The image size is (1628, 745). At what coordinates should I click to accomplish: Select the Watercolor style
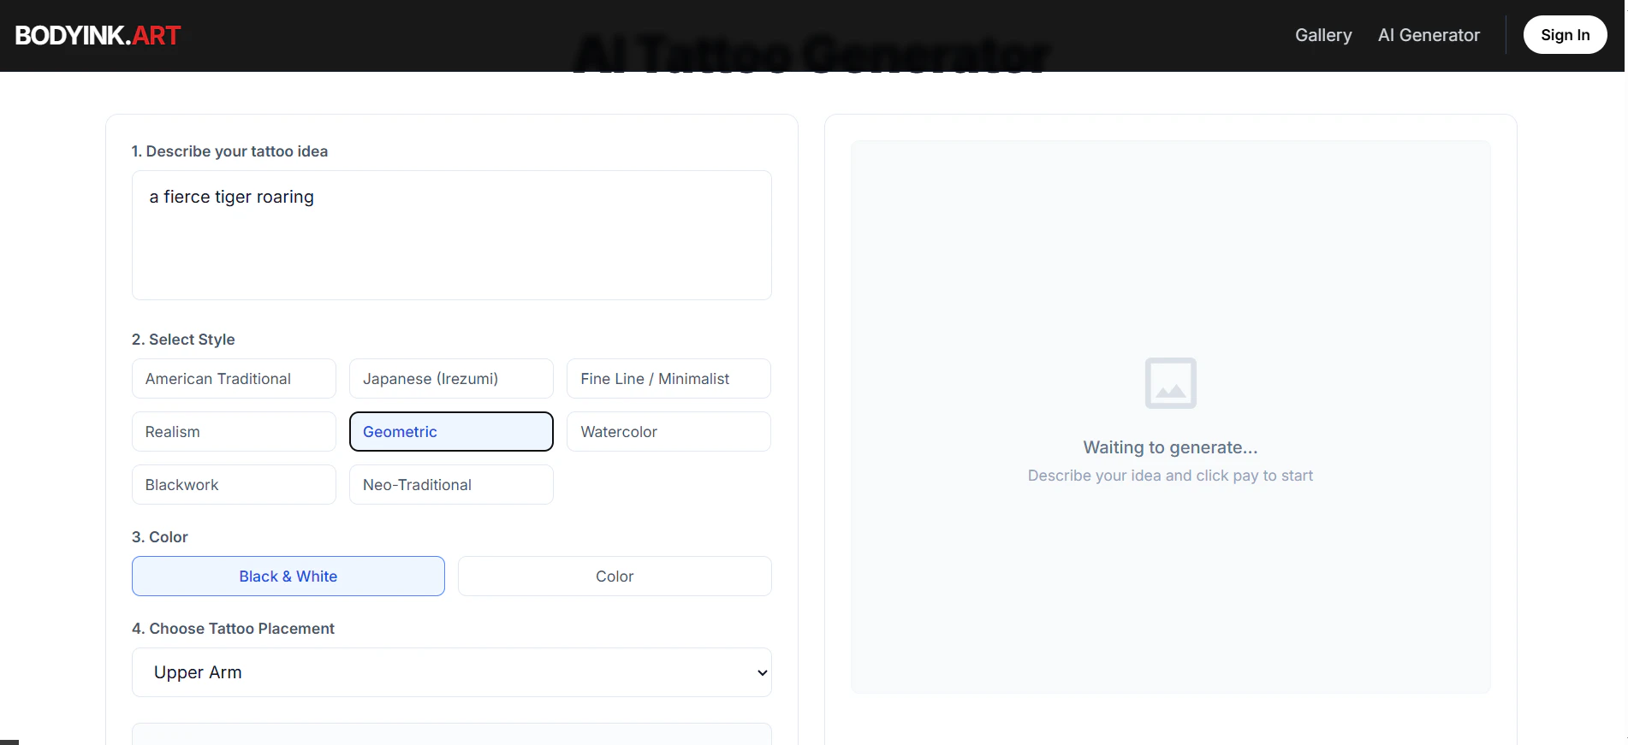tap(668, 432)
